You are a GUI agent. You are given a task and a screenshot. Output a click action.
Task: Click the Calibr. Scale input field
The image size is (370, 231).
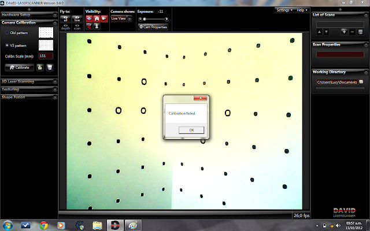pos(46,56)
